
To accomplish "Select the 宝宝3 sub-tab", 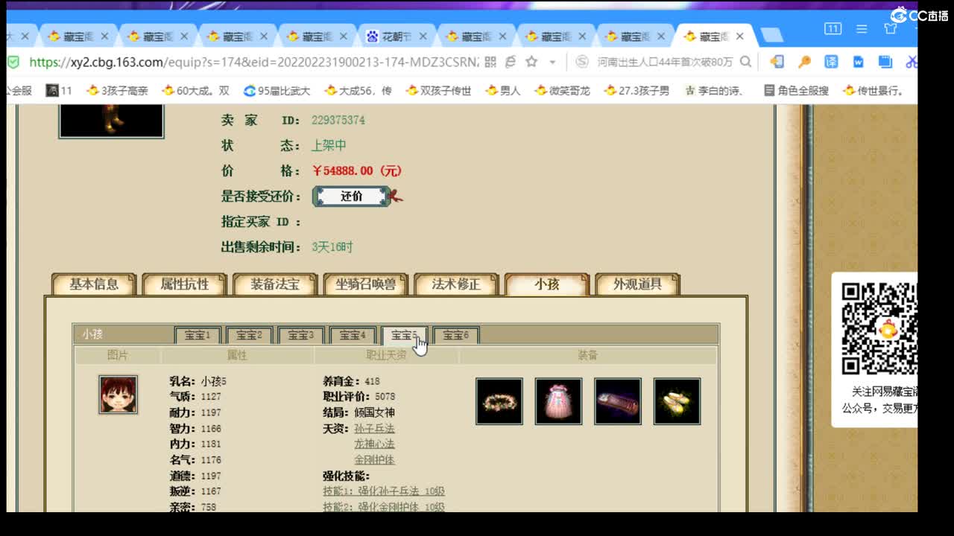I will point(300,335).
